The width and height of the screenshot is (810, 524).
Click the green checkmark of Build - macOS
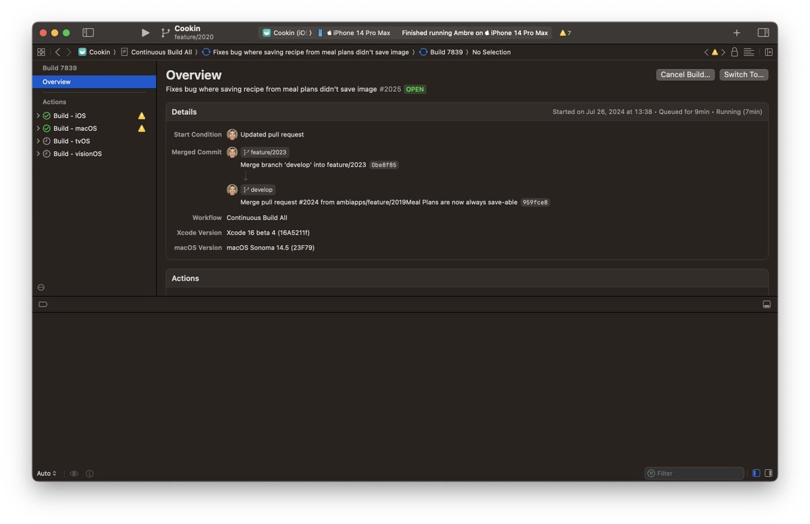click(47, 128)
